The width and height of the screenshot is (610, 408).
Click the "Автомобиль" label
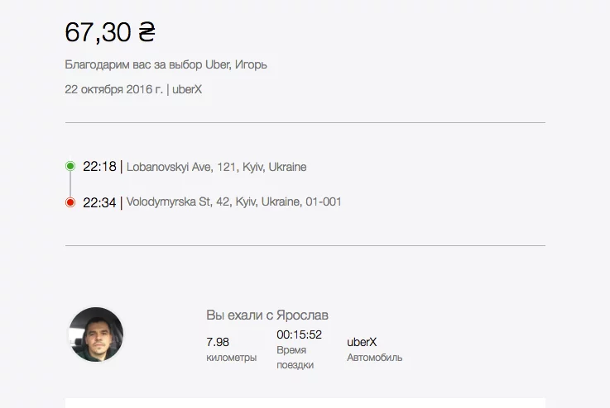pos(374,358)
